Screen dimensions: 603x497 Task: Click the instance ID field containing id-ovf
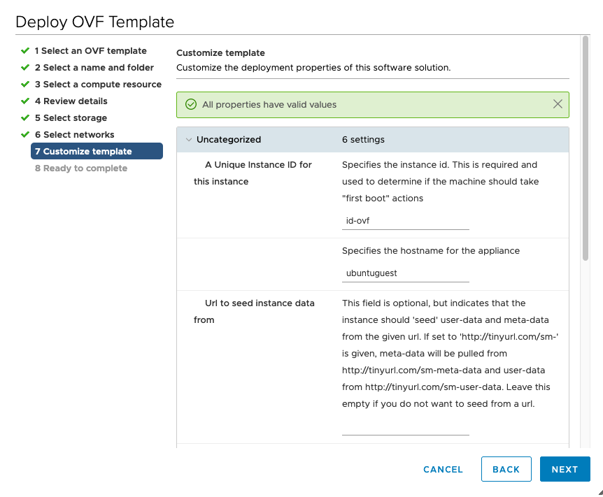[405, 221]
